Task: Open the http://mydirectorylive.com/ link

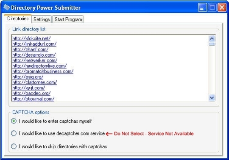Action: coord(39,66)
